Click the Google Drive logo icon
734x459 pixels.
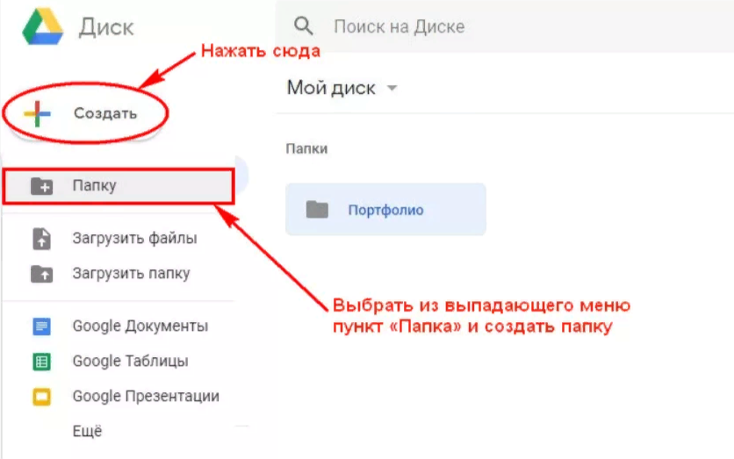pos(43,27)
